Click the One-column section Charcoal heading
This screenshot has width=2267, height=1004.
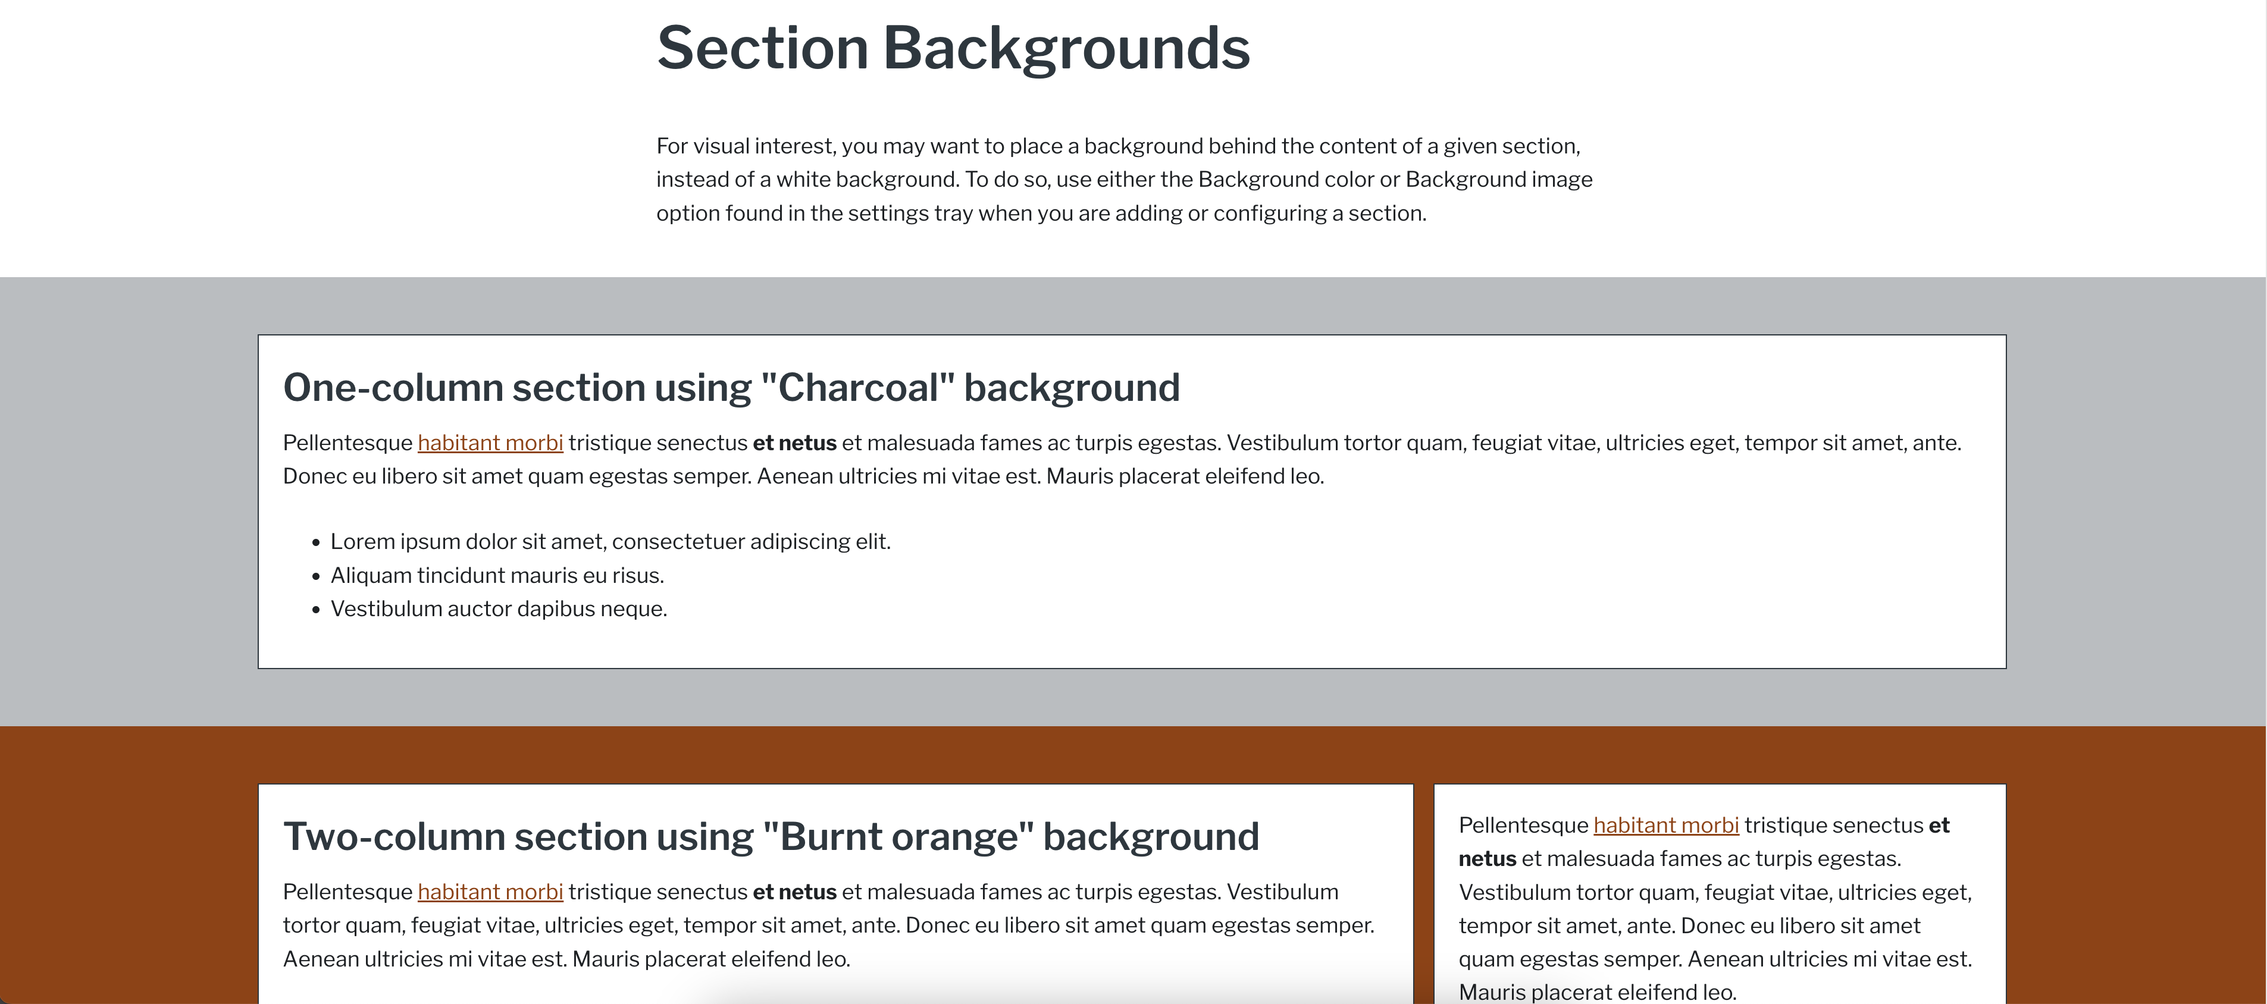click(732, 387)
